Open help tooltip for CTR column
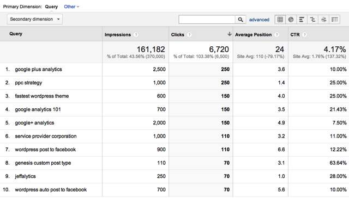Screen dimensions: 349x198 304,35
